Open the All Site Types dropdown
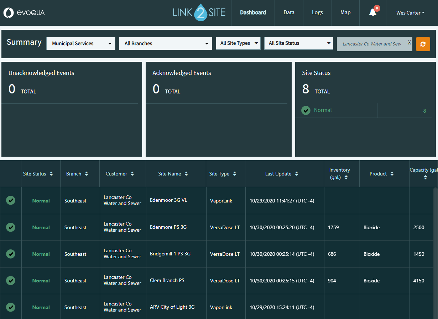The height and width of the screenshot is (319, 438). (238, 43)
